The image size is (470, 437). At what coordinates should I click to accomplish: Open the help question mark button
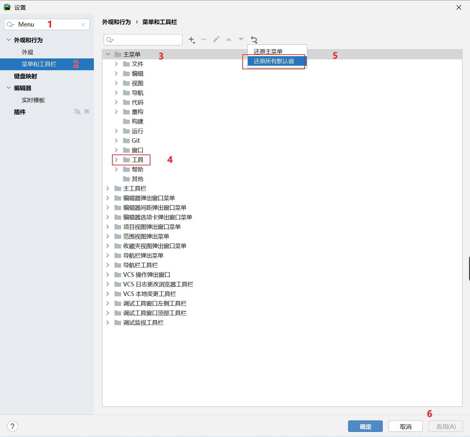[x=12, y=426]
